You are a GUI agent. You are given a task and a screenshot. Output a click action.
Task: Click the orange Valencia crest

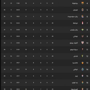pyautogui.click(x=82, y=63)
